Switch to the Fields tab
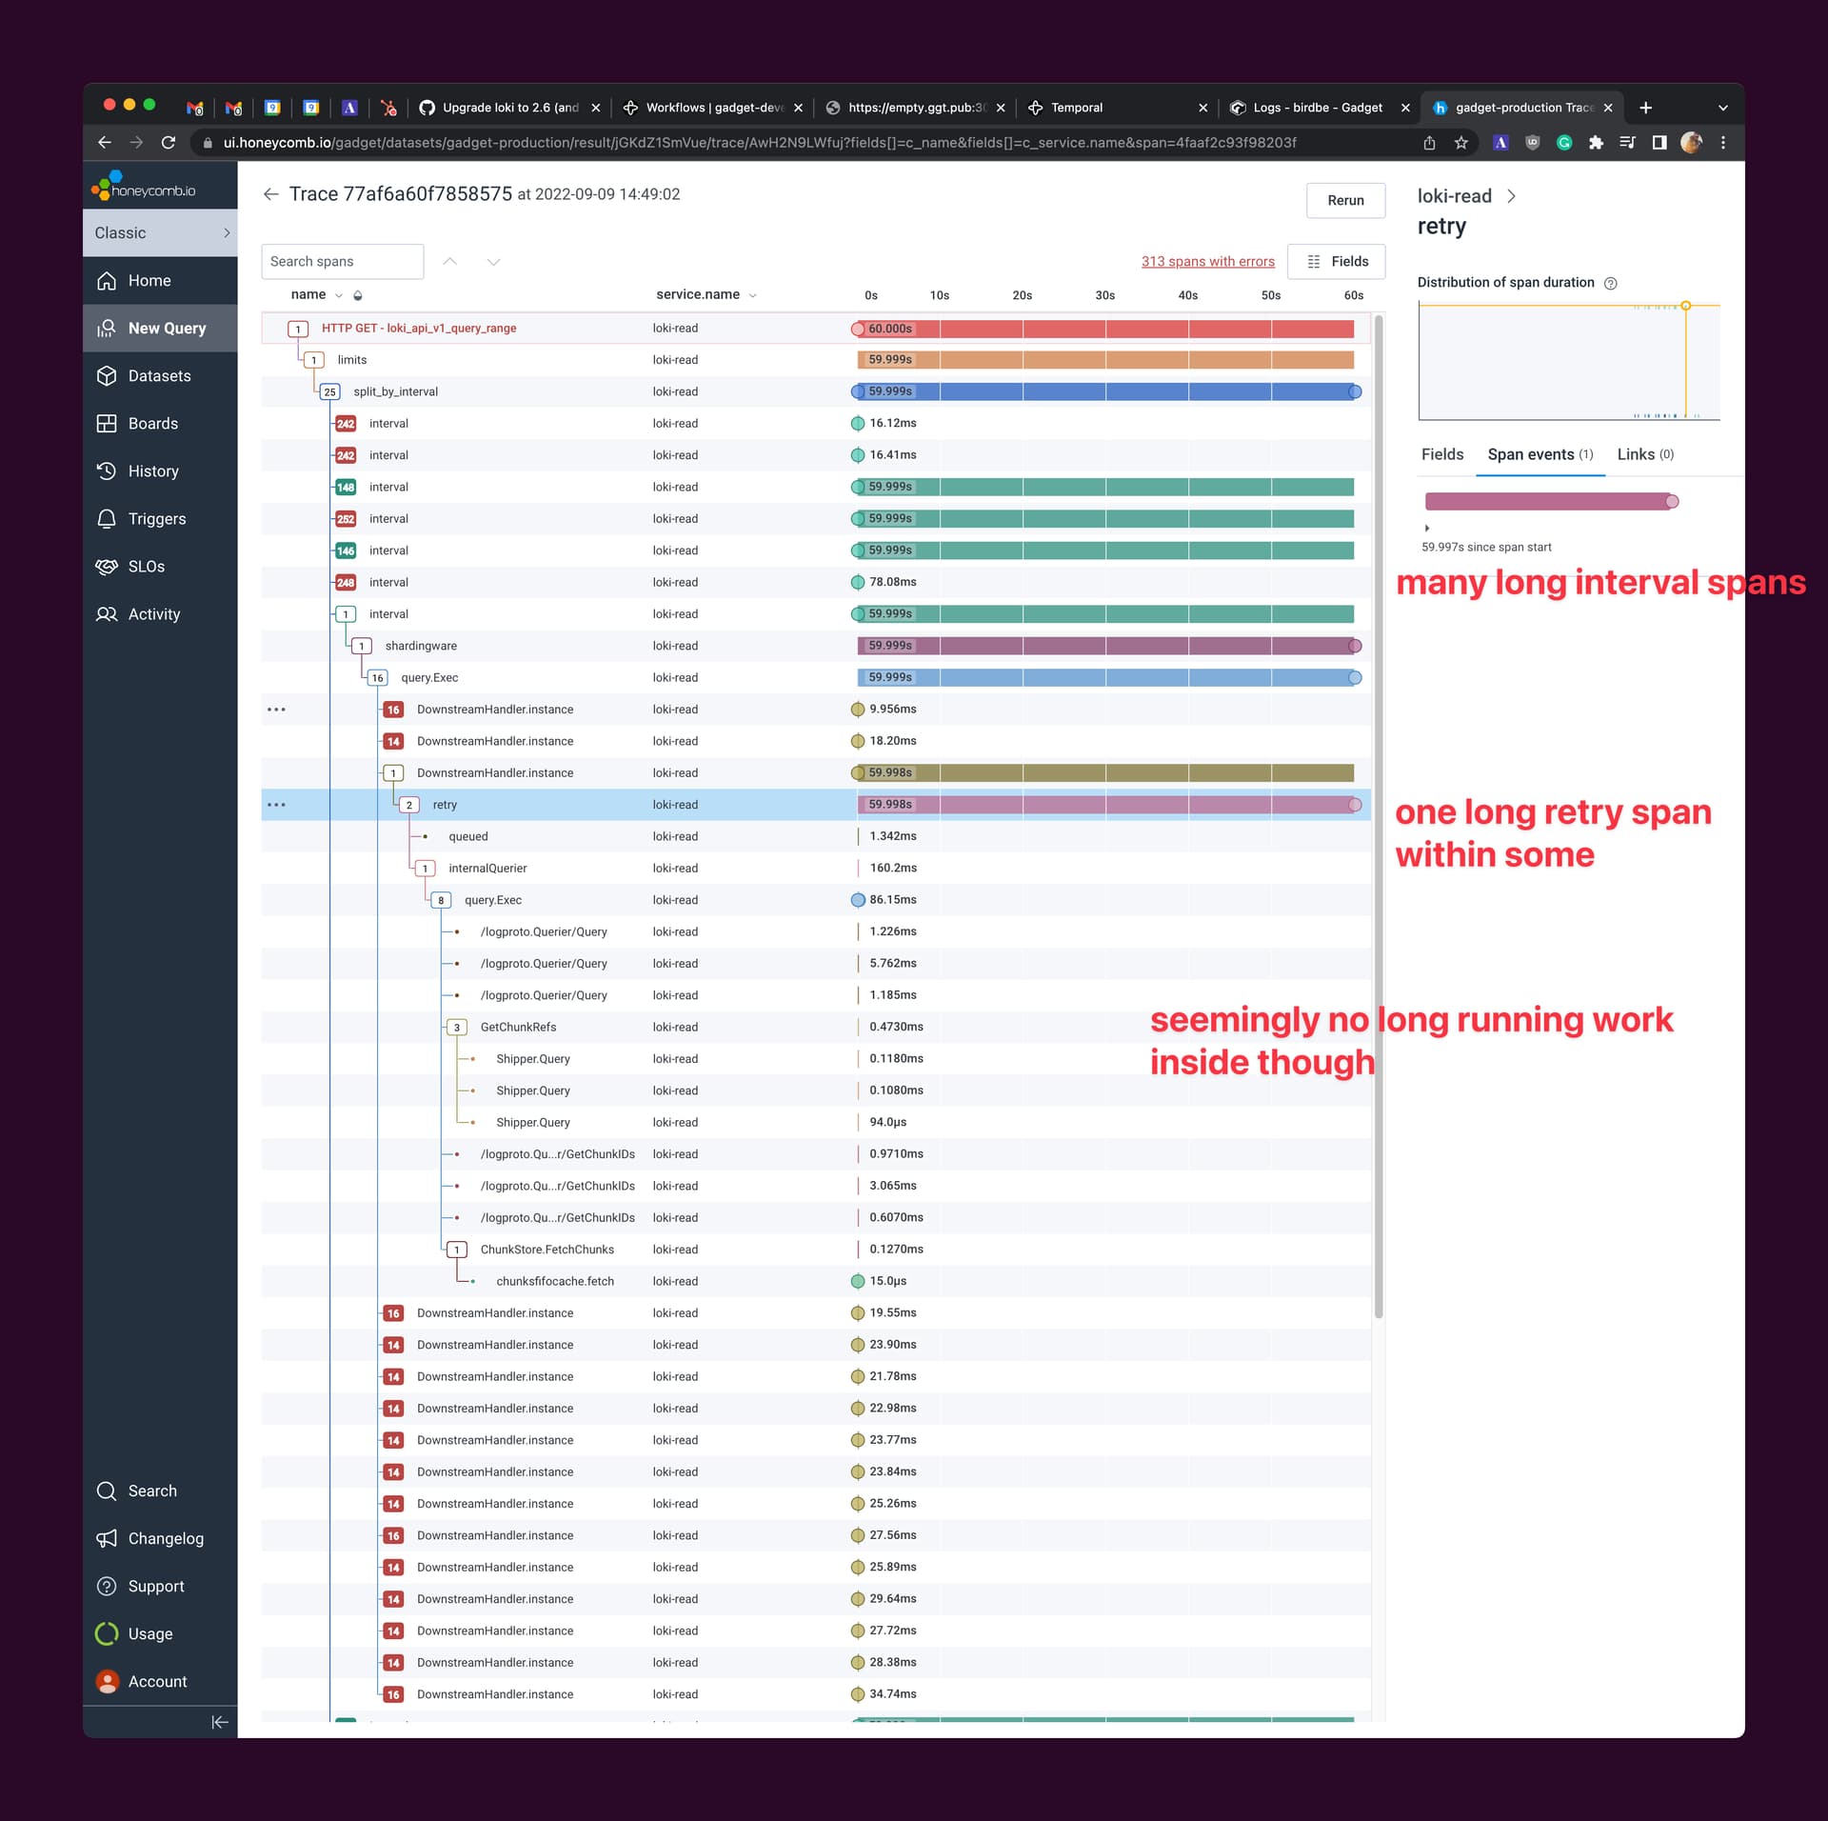 point(1442,454)
